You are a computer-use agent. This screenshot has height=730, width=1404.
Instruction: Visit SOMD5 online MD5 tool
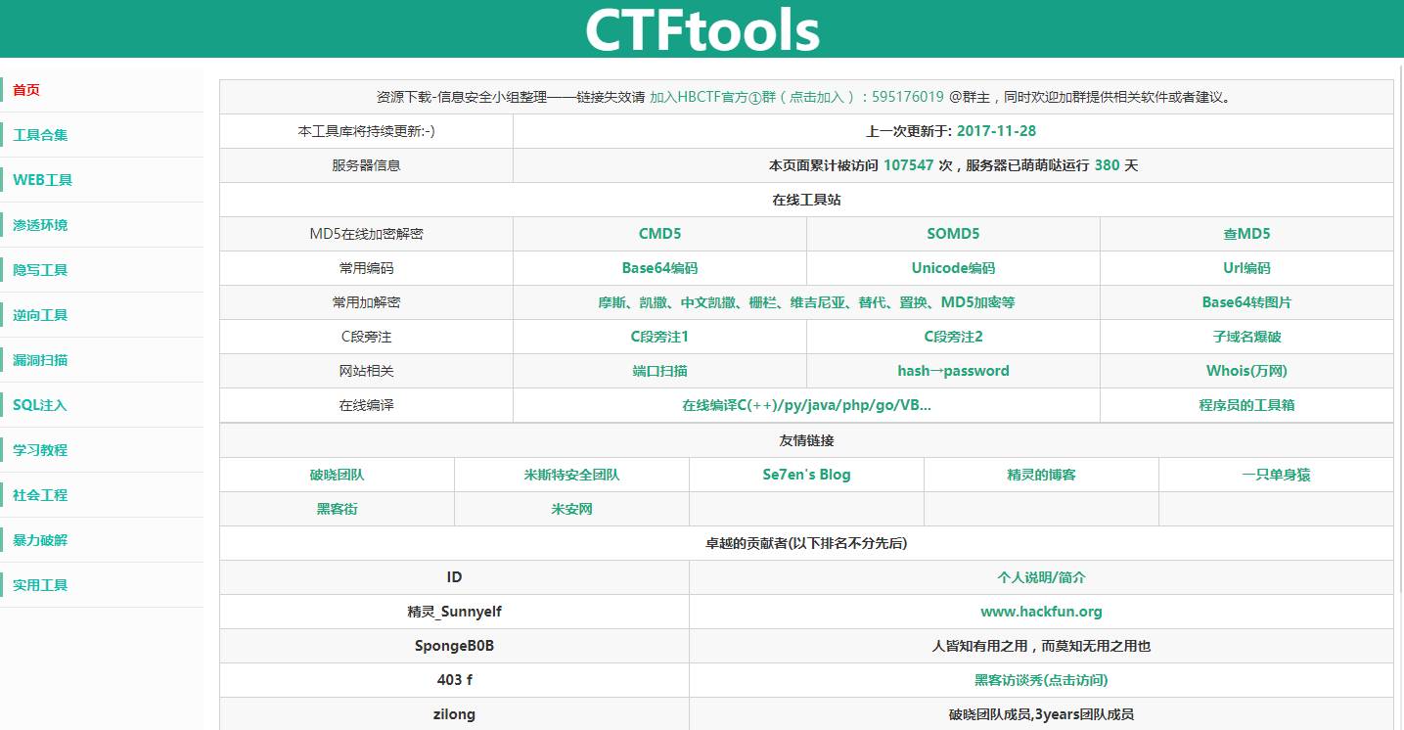coord(953,234)
